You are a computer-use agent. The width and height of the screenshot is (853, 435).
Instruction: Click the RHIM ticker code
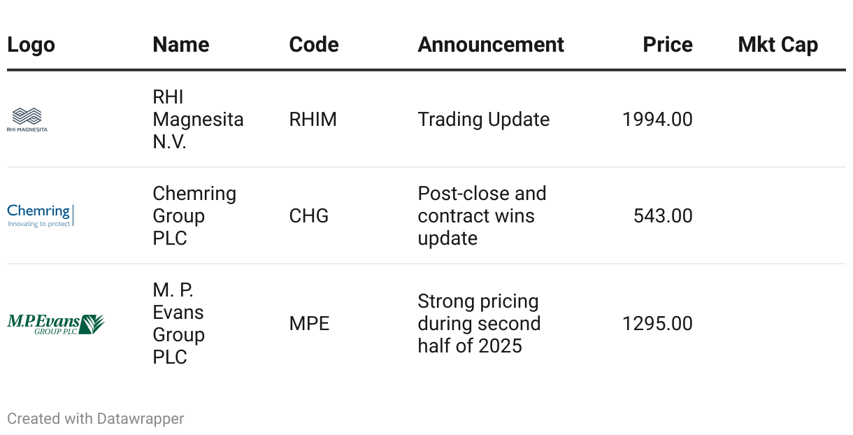tap(313, 120)
